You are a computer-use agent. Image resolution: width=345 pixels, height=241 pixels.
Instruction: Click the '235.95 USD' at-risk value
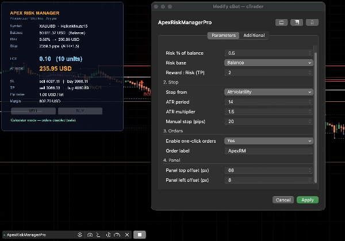click(55, 68)
